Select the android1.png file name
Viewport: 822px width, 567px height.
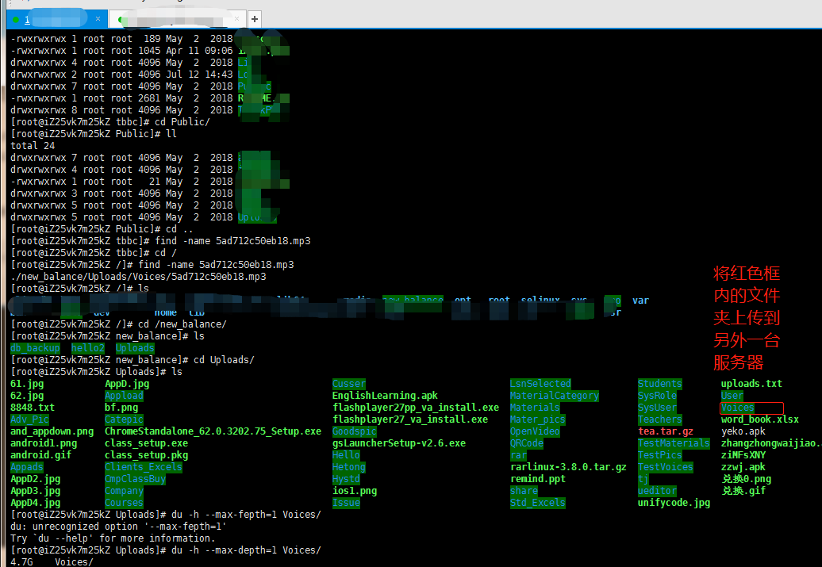(44, 443)
